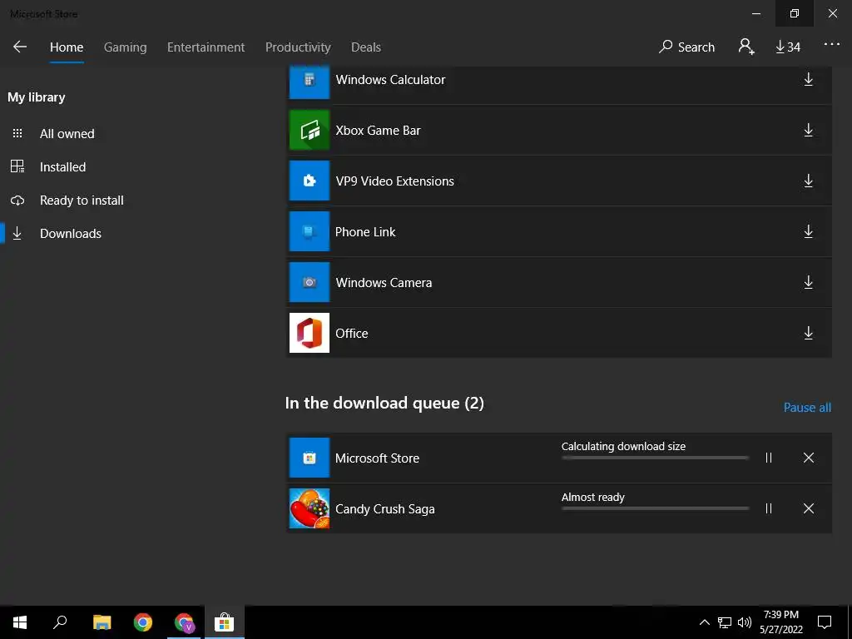This screenshot has width=852, height=639.
Task: Download VP9 Video Extensions with arrow icon
Action: pos(809,181)
